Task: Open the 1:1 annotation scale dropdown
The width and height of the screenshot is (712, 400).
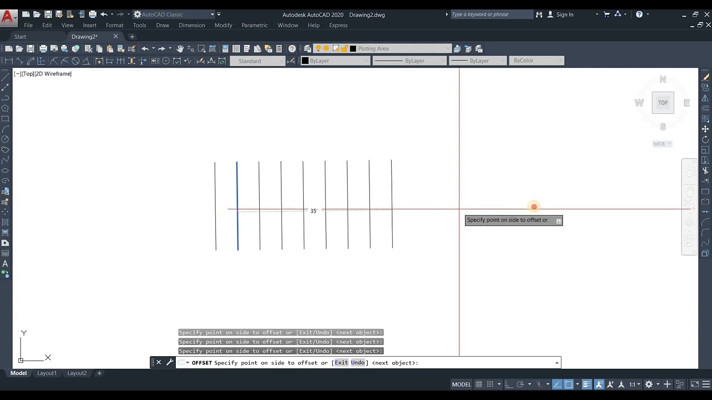Action: coord(635,384)
